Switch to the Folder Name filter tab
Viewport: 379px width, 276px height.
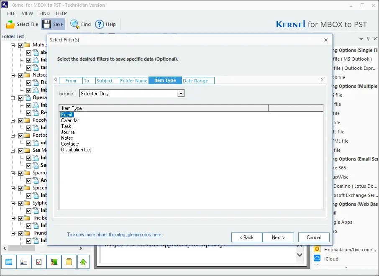134,81
